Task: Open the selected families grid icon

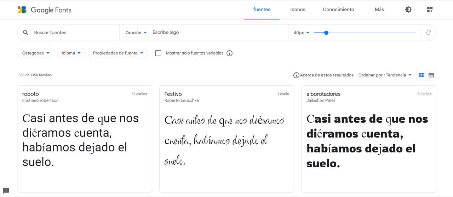Action: coord(430,10)
